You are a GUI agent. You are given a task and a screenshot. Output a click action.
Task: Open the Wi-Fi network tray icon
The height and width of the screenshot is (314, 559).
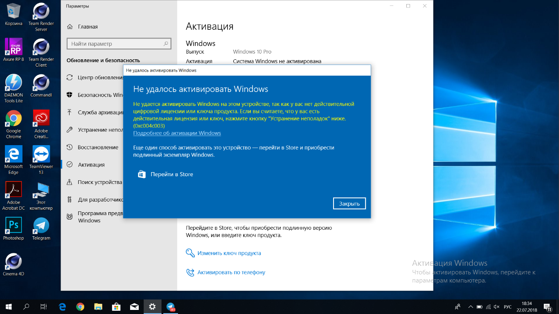pos(488,306)
